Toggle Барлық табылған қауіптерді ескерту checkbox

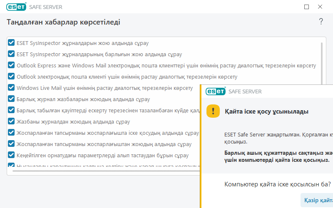[11, 110]
